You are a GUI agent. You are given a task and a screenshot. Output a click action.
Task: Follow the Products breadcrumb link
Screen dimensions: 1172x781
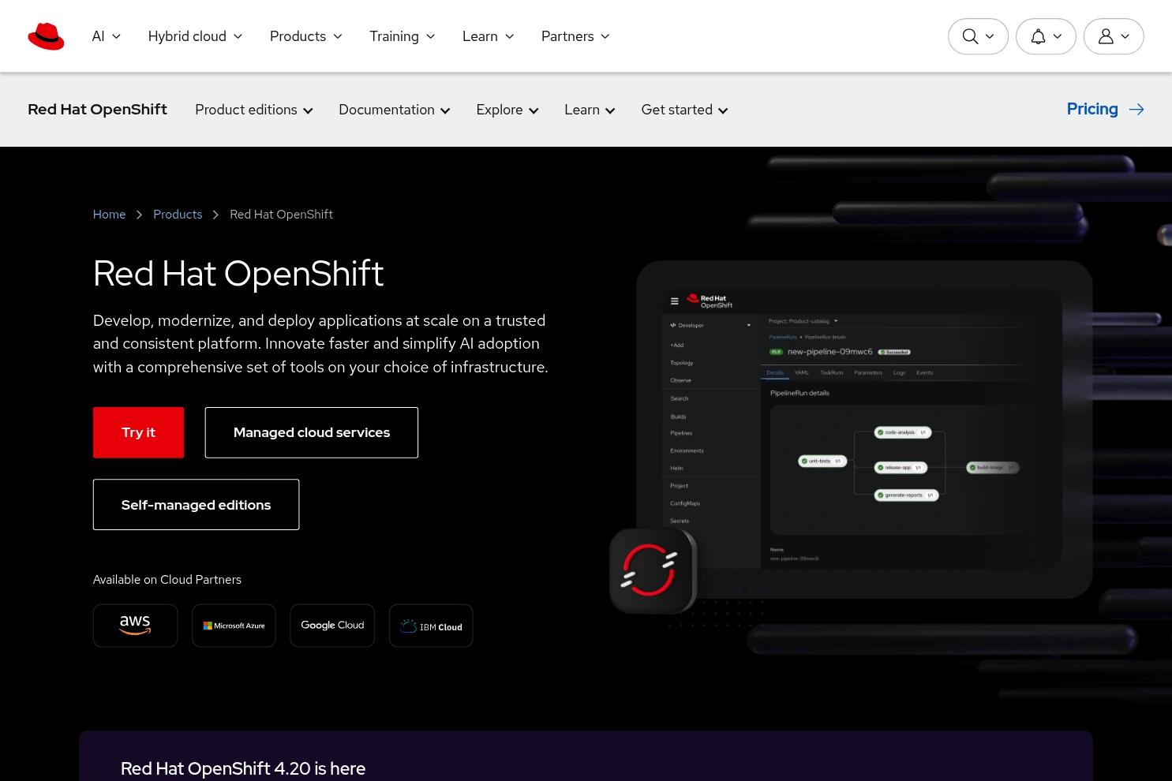click(178, 215)
